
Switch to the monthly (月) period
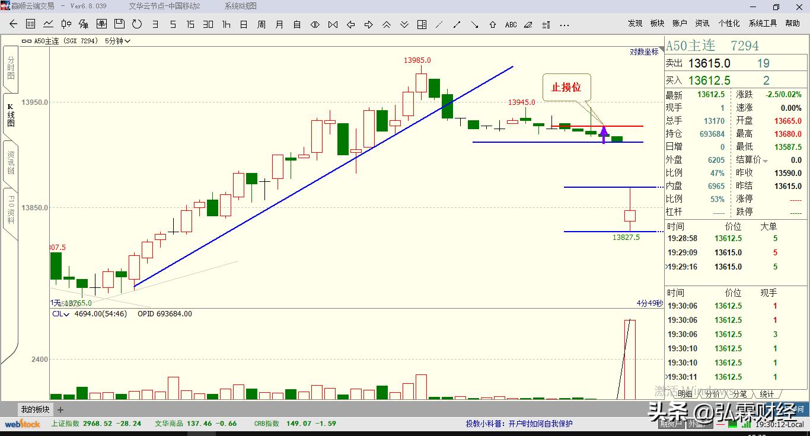279,24
